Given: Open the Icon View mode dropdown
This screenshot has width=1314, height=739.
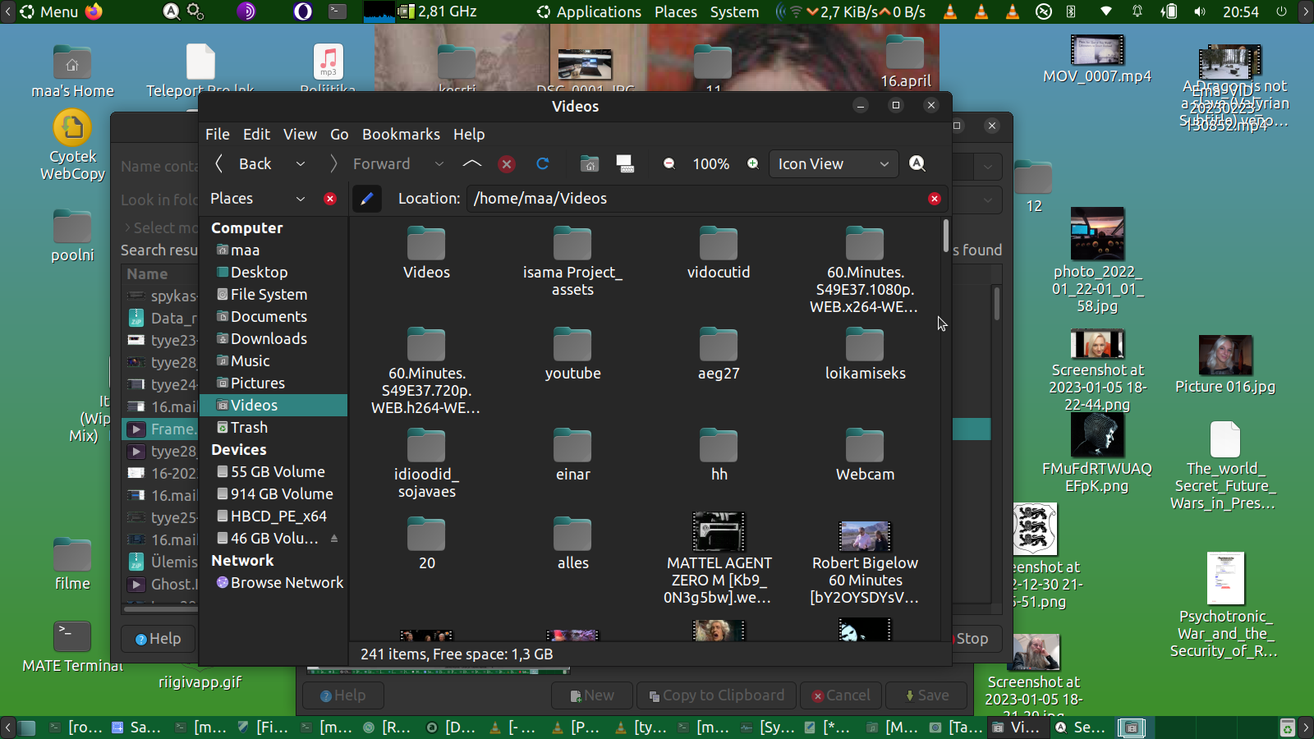Looking at the screenshot, I should 833,164.
